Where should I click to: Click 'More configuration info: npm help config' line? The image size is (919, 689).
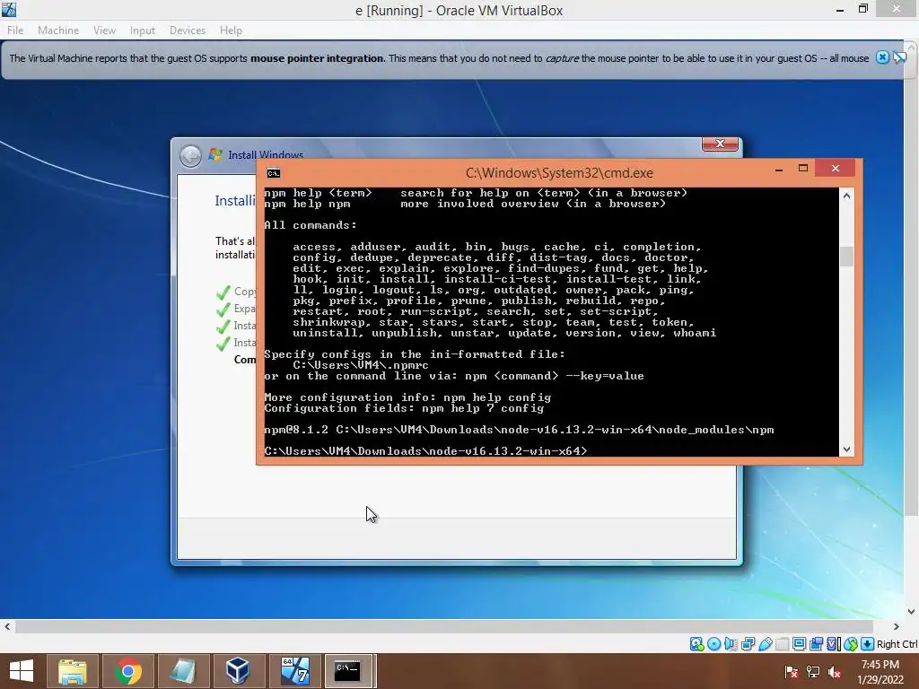[x=407, y=397]
